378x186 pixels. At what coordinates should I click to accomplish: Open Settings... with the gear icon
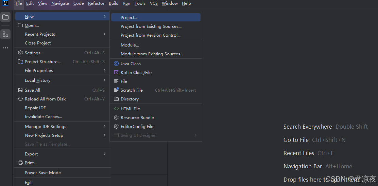(x=34, y=53)
